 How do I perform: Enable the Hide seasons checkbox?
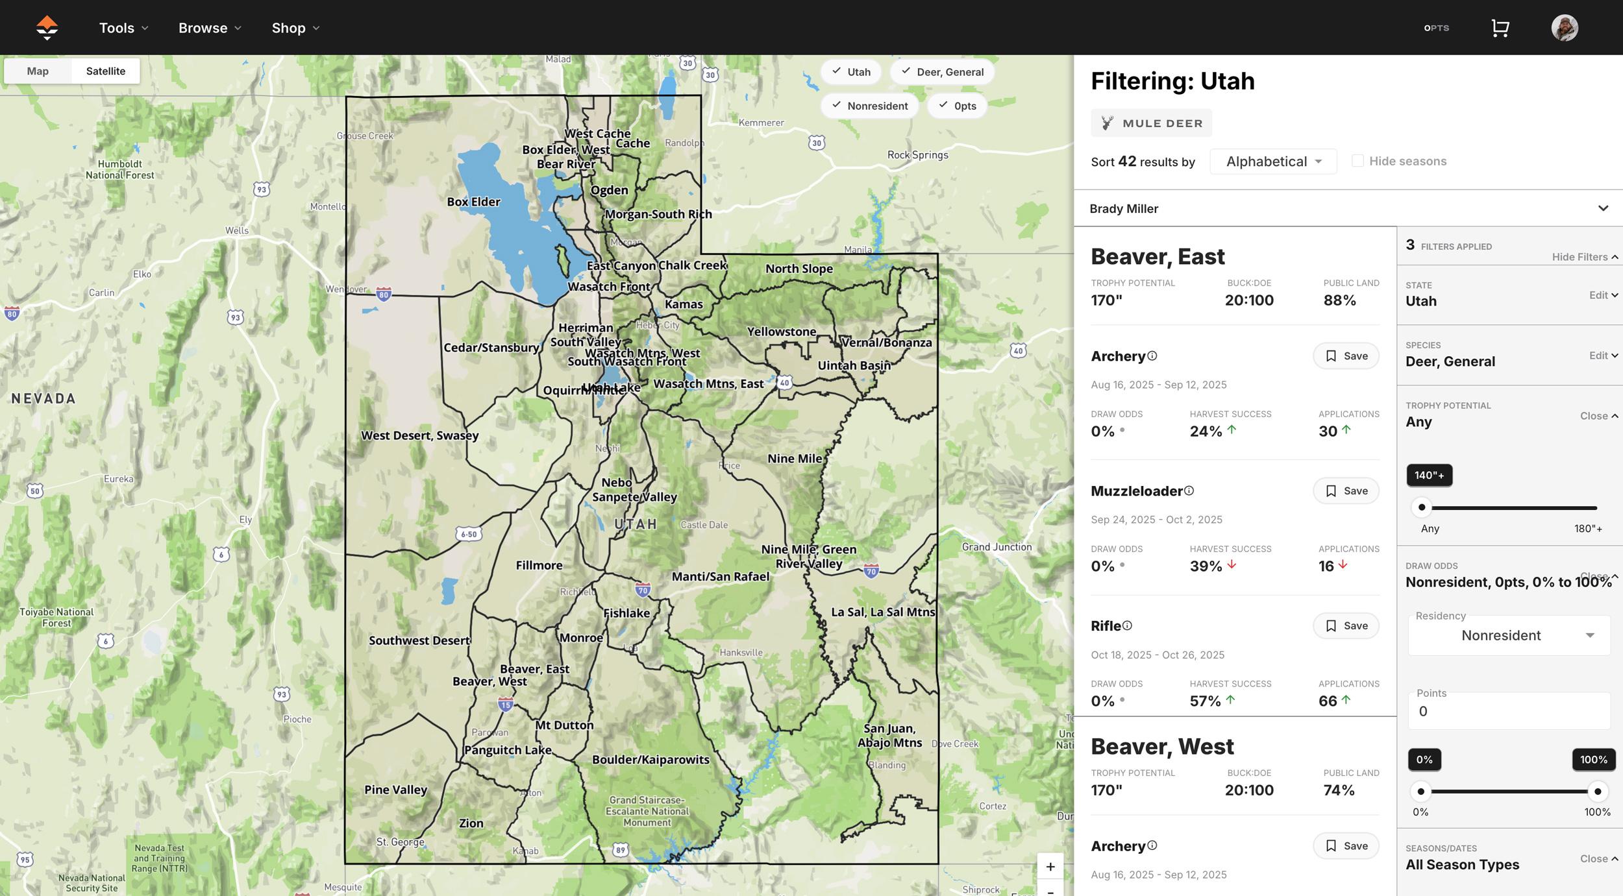1357,160
